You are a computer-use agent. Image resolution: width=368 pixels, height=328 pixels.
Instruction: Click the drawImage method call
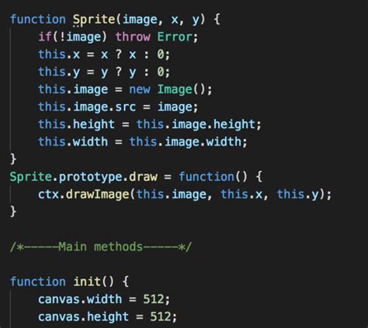click(97, 194)
